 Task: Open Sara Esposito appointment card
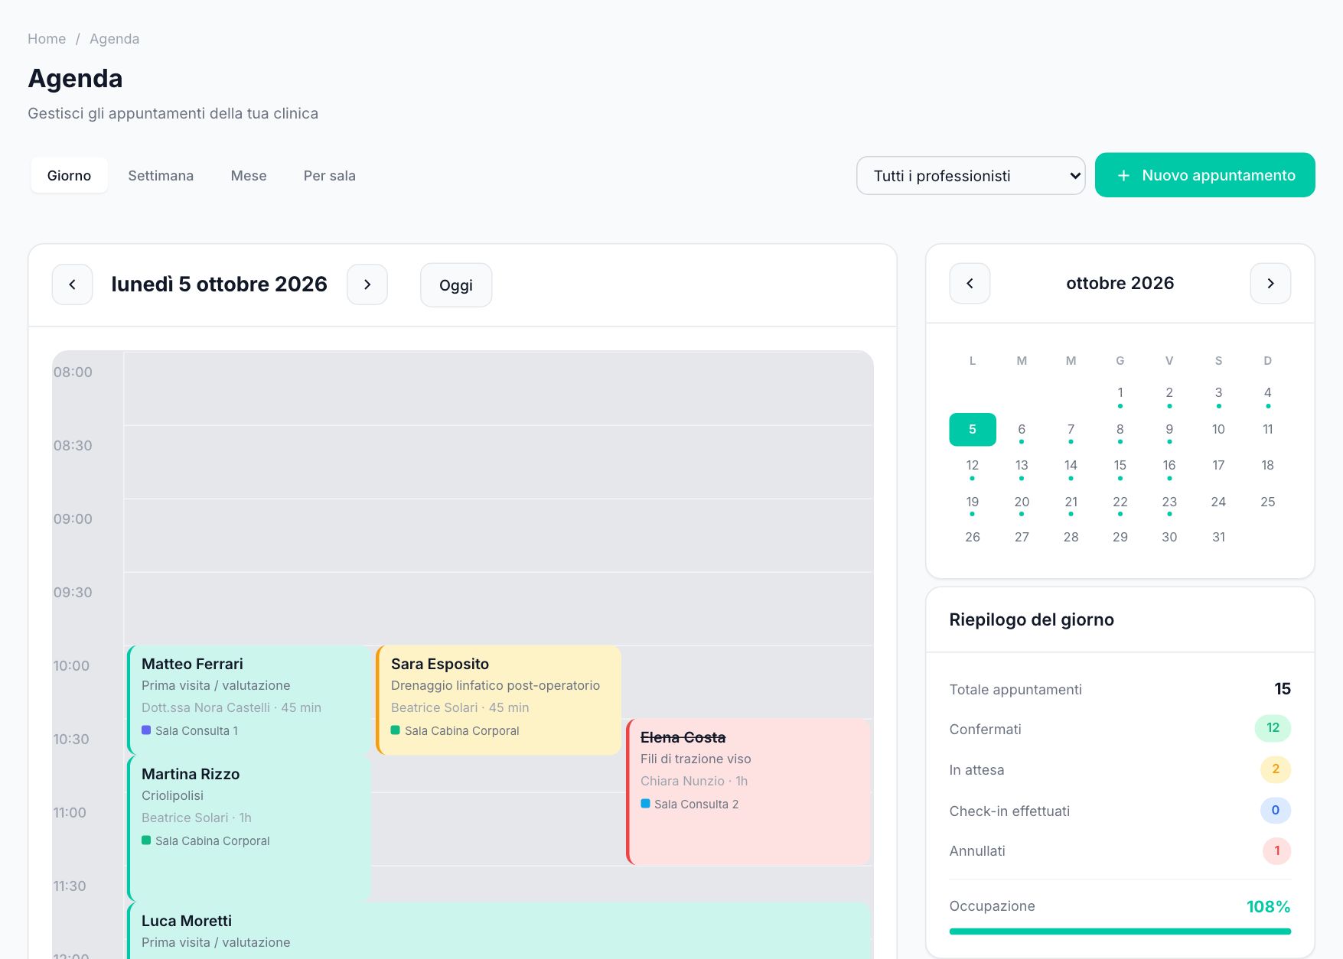pos(498,700)
